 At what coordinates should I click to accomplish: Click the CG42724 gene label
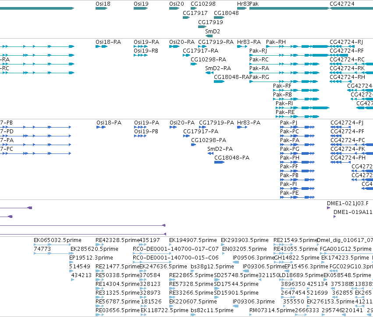coord(342,4)
